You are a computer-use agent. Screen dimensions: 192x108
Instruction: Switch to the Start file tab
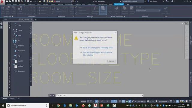click(5, 19)
